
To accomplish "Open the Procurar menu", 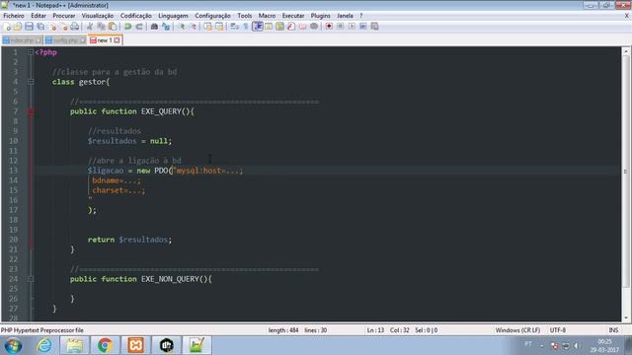I will 64,16.
